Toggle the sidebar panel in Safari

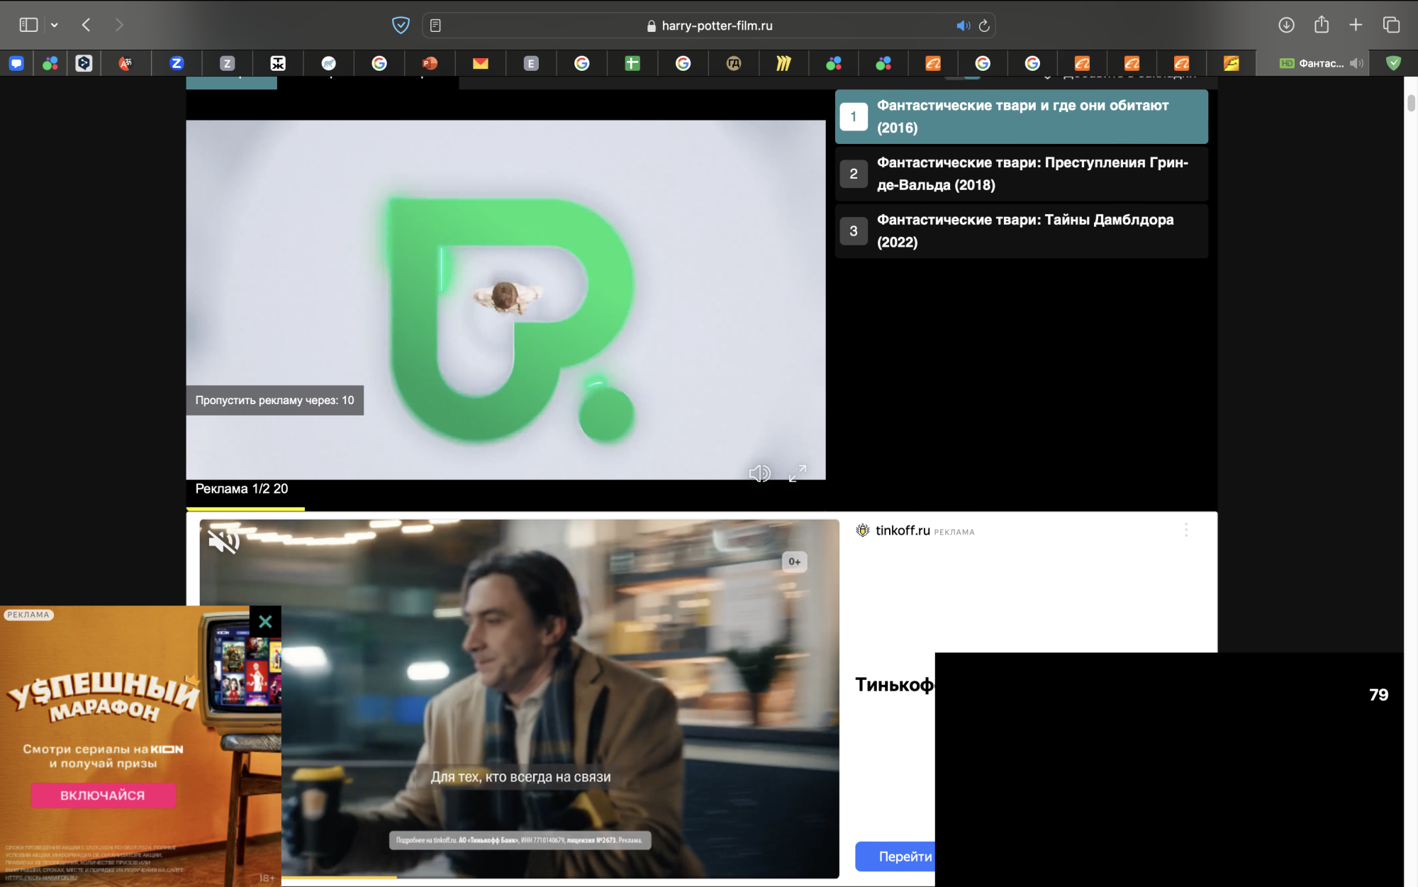[28, 23]
